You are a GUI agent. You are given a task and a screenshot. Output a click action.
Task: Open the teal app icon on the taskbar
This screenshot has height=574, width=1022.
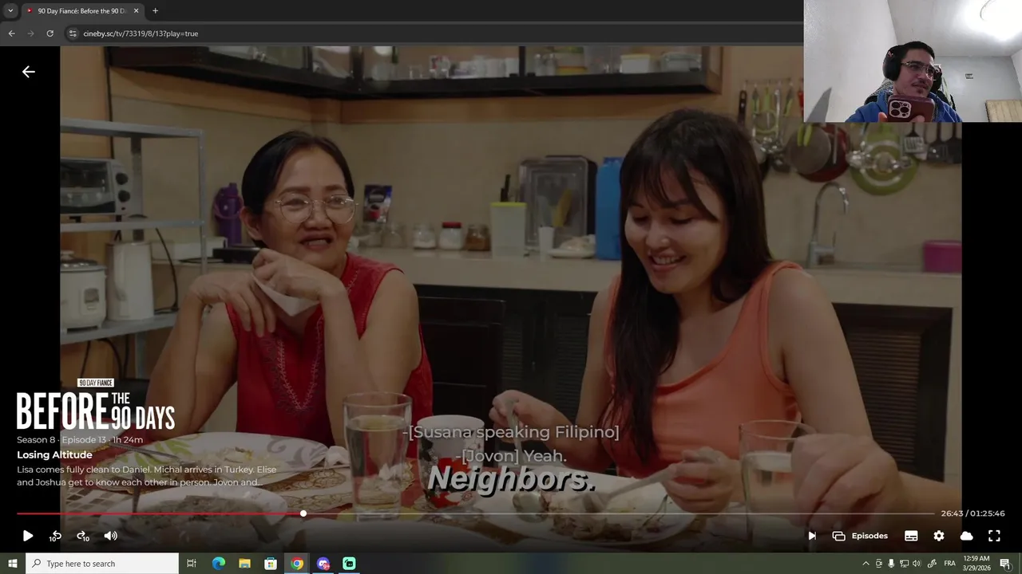tap(349, 564)
